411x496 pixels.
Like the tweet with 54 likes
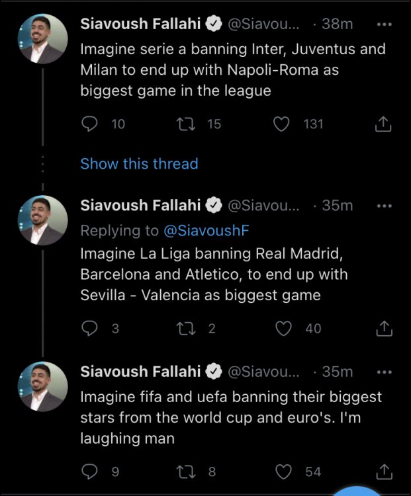[283, 472]
